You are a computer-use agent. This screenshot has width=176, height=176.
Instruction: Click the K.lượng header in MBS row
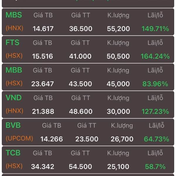118,16
